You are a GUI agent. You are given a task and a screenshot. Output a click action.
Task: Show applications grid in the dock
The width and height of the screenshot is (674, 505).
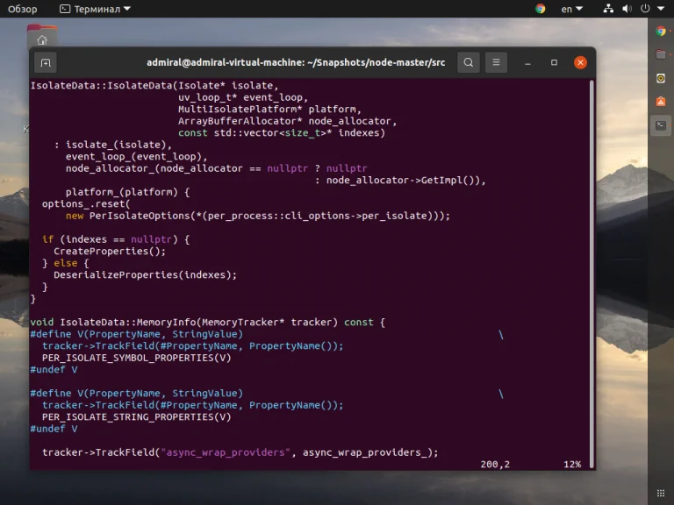[x=661, y=493]
